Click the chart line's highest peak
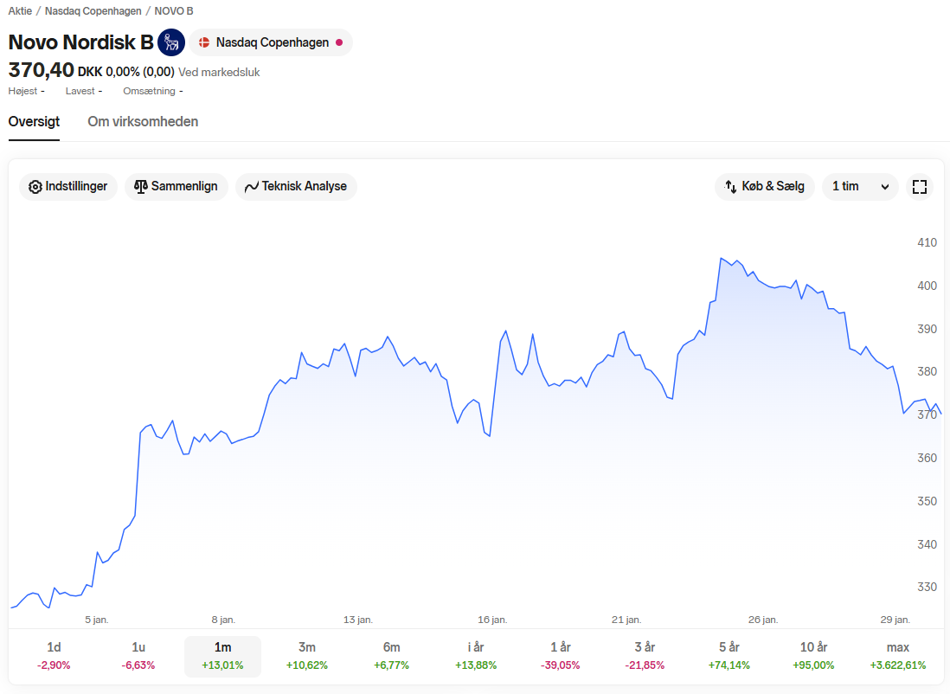This screenshot has height=694, width=950. (721, 258)
